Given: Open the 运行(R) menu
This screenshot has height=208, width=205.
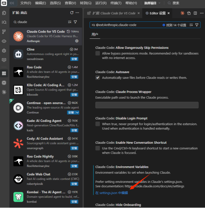Looking at the screenshot, I should tap(101, 3).
